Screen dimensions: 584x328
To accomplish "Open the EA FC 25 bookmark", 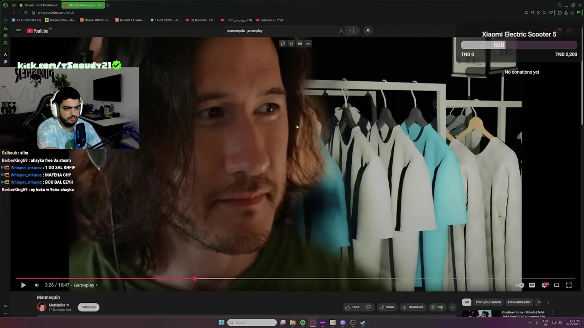I will tap(26, 20).
